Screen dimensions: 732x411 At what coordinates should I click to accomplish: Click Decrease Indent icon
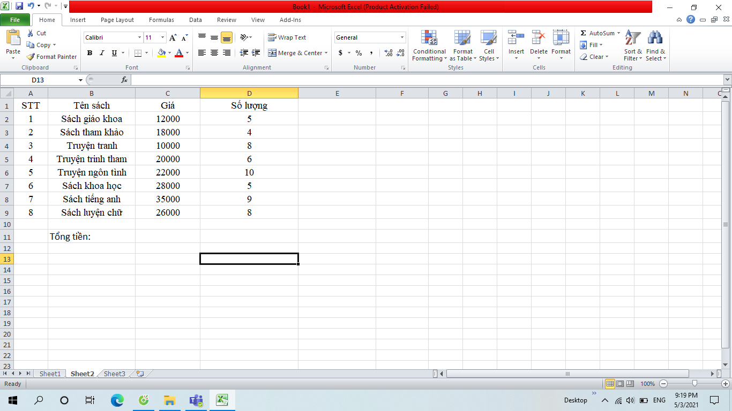[244, 53]
